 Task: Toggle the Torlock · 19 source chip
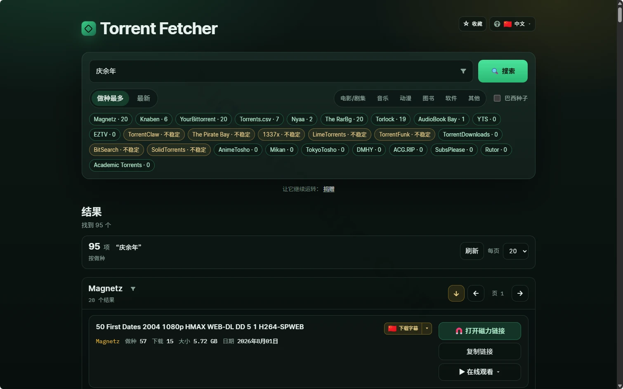pyautogui.click(x=391, y=119)
